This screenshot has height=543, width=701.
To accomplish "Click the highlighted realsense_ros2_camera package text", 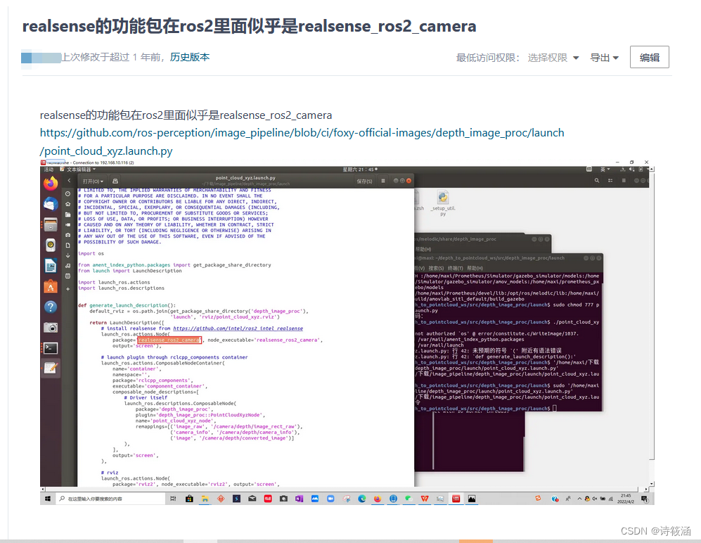I will [169, 340].
